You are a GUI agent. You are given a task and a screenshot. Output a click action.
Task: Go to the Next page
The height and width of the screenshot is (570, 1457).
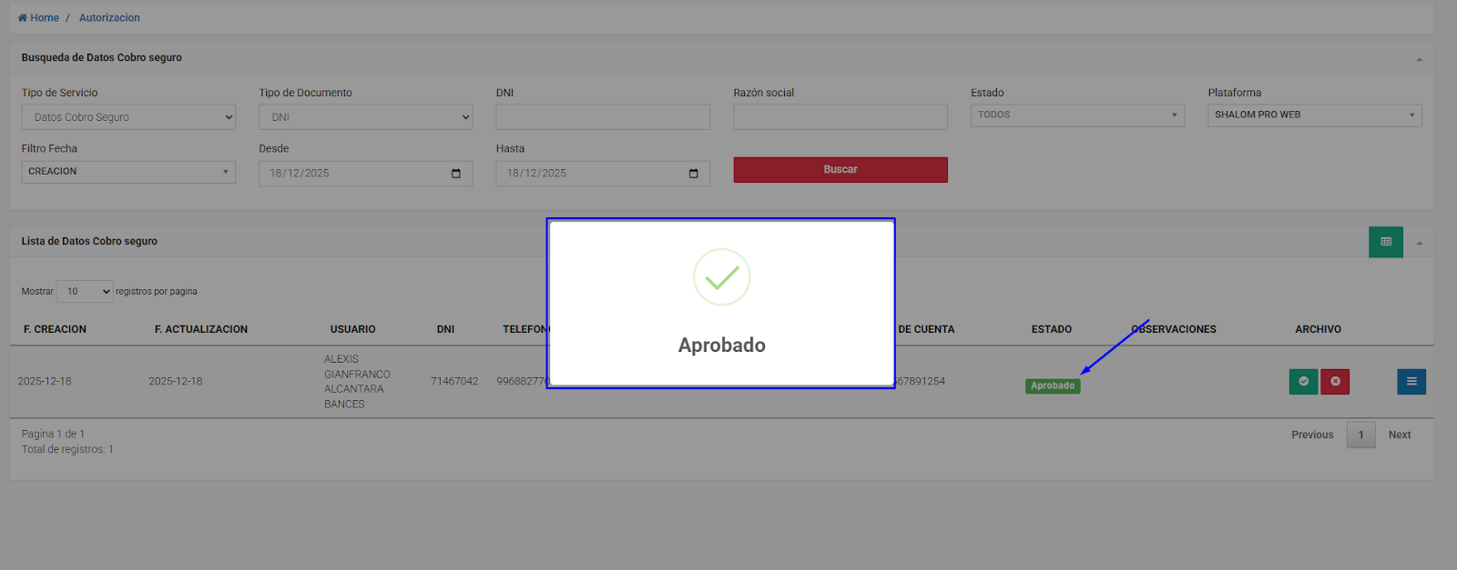[x=1399, y=435]
